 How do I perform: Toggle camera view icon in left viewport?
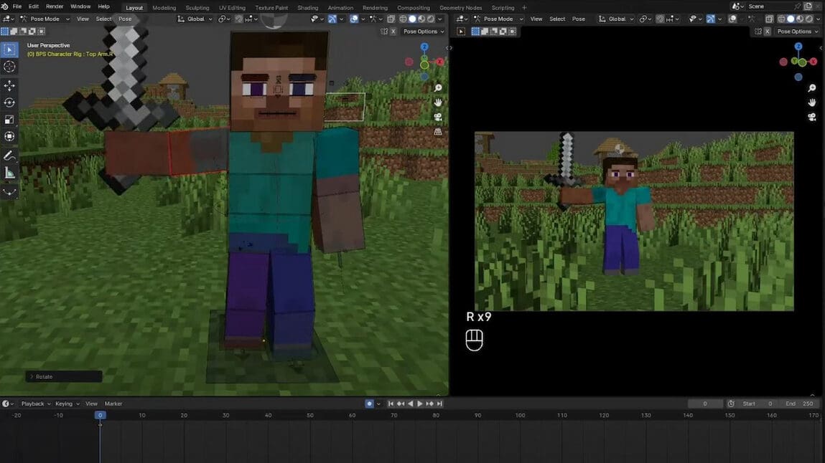[438, 117]
